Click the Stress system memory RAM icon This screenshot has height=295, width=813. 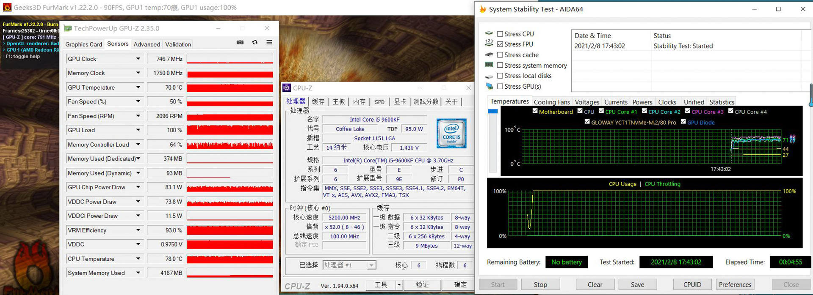[x=489, y=65]
